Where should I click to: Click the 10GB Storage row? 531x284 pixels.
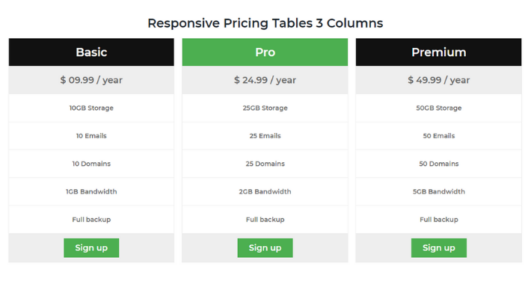(x=91, y=108)
